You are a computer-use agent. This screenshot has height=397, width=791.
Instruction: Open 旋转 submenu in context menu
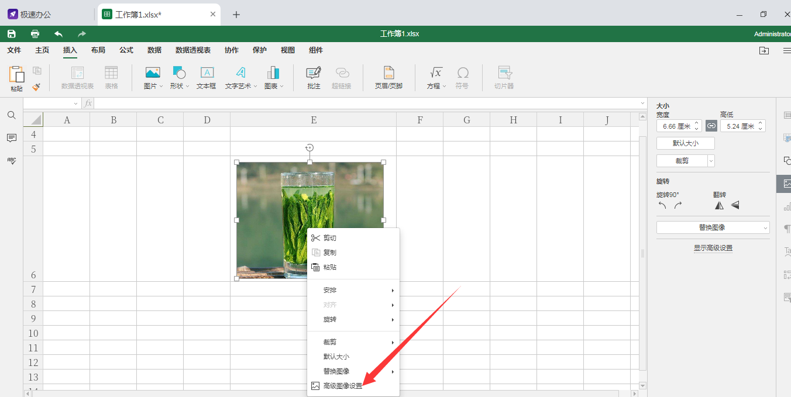(353, 320)
